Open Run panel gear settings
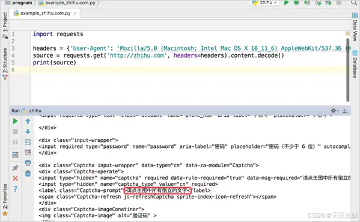 [x=334, y=111]
